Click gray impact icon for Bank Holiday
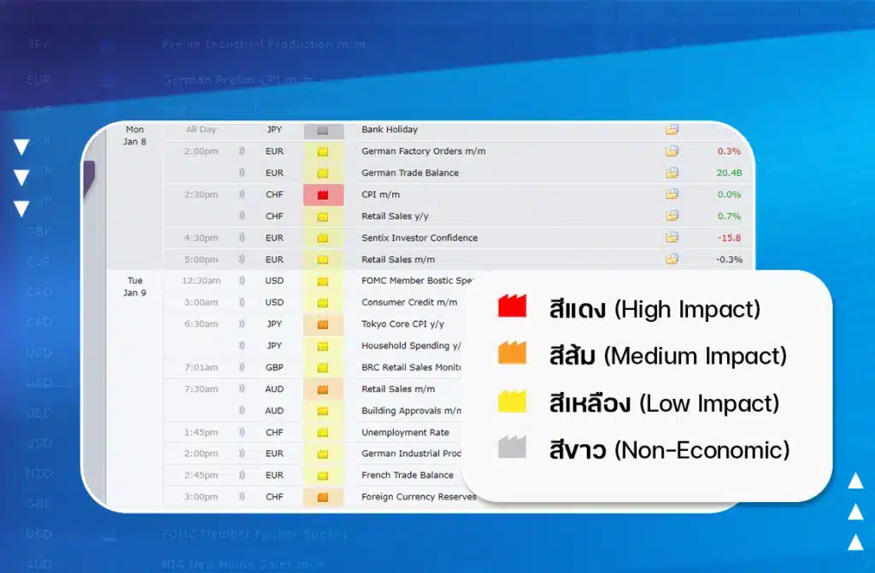Screen dimensions: 875x573 322,132
